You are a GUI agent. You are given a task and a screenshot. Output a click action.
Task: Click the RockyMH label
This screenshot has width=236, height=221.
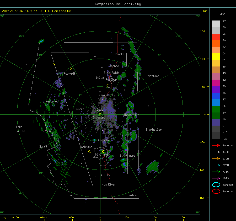tap(69, 74)
